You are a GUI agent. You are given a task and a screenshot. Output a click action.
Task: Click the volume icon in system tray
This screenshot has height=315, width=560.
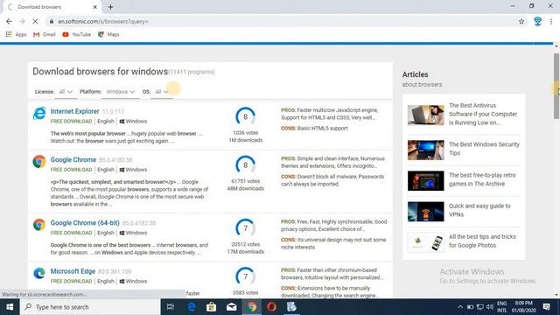click(490, 307)
